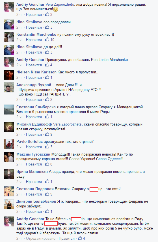The image size is (158, 242).
Task: Click thumbs-up icon on Александр Чухрай comment
Action: pyautogui.click(x=47, y=99)
